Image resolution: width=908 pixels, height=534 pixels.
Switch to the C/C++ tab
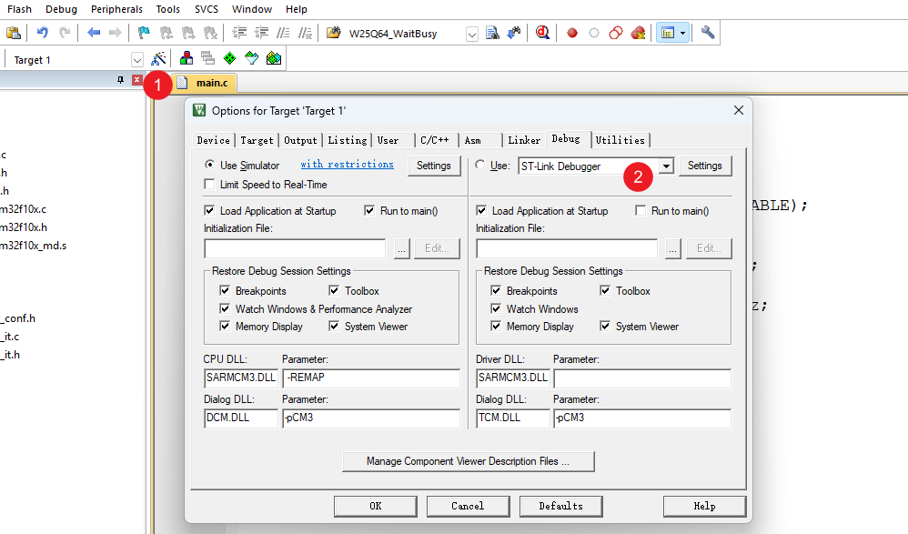pyautogui.click(x=434, y=140)
